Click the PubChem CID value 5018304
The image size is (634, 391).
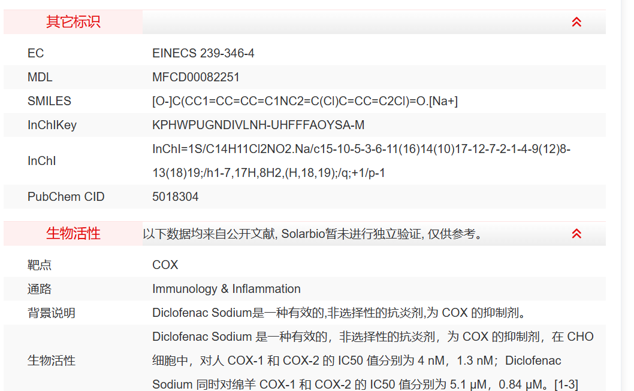[176, 197]
